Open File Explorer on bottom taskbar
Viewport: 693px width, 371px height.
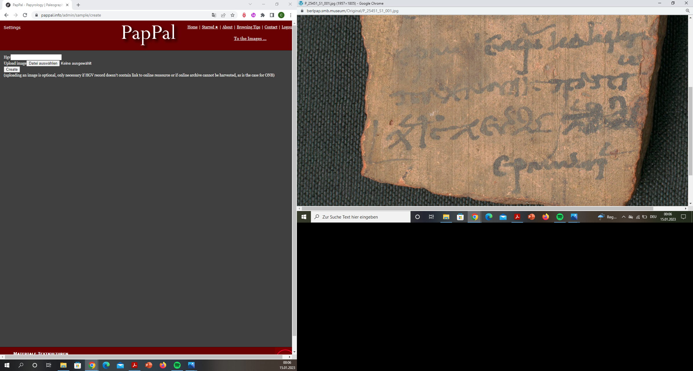[63, 365]
